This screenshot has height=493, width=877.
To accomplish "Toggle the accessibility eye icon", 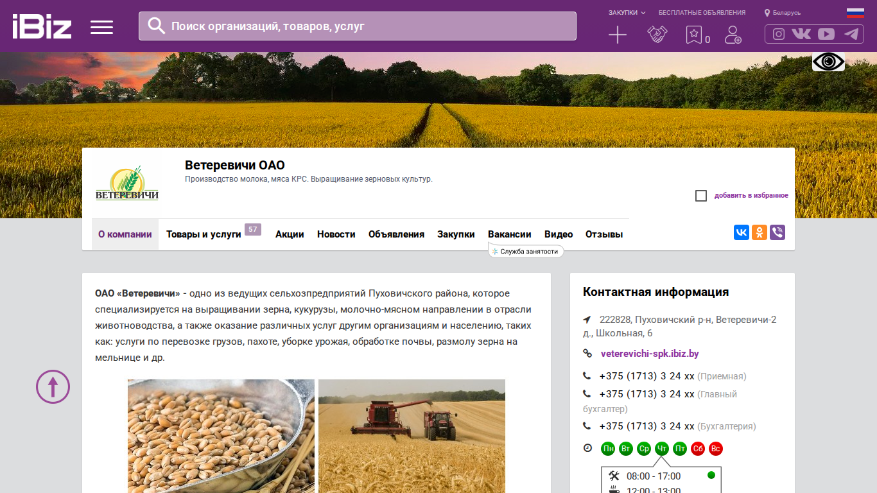I will coord(828,62).
